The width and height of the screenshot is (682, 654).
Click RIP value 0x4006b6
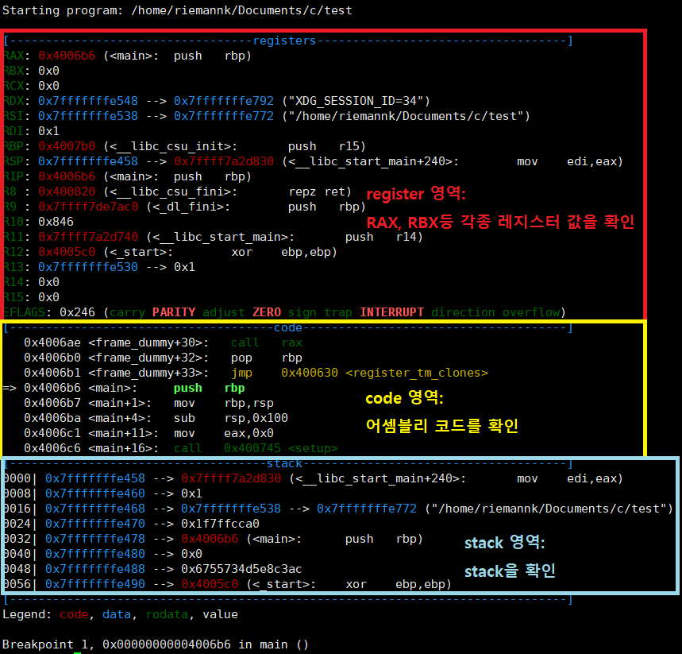click(x=67, y=176)
